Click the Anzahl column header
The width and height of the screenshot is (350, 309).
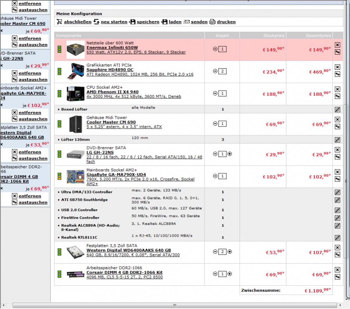coord(222,36)
